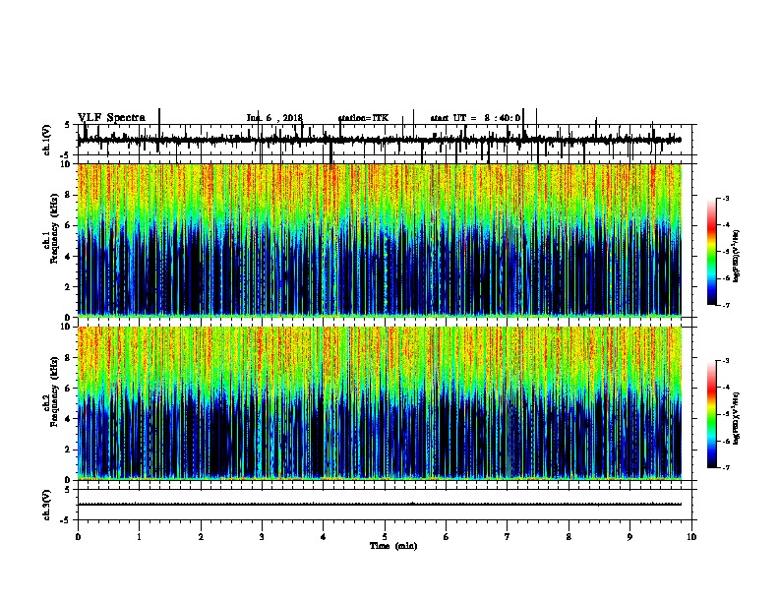This screenshot has width=779, height=602.
Task: Click the ch.1 voltage waveform trace
Action: 380,140
